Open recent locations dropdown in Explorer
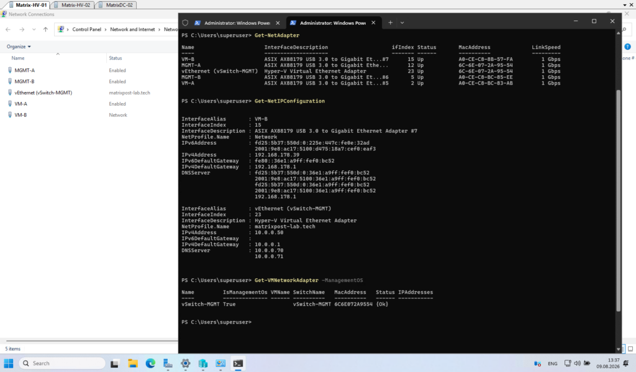 (34, 29)
